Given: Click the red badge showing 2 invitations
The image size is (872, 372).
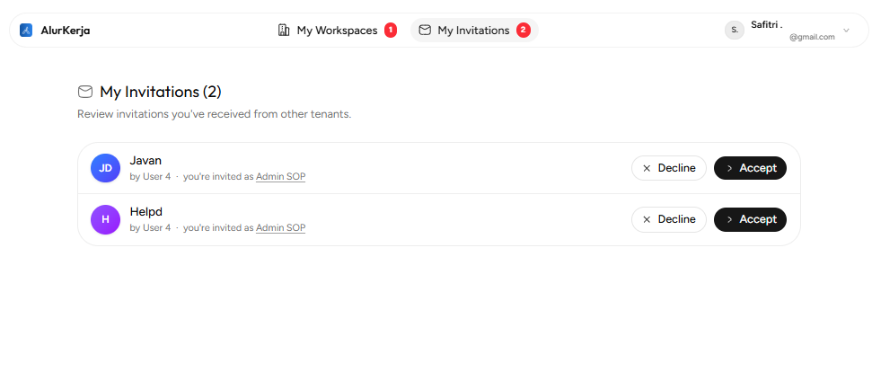Looking at the screenshot, I should tap(524, 30).
